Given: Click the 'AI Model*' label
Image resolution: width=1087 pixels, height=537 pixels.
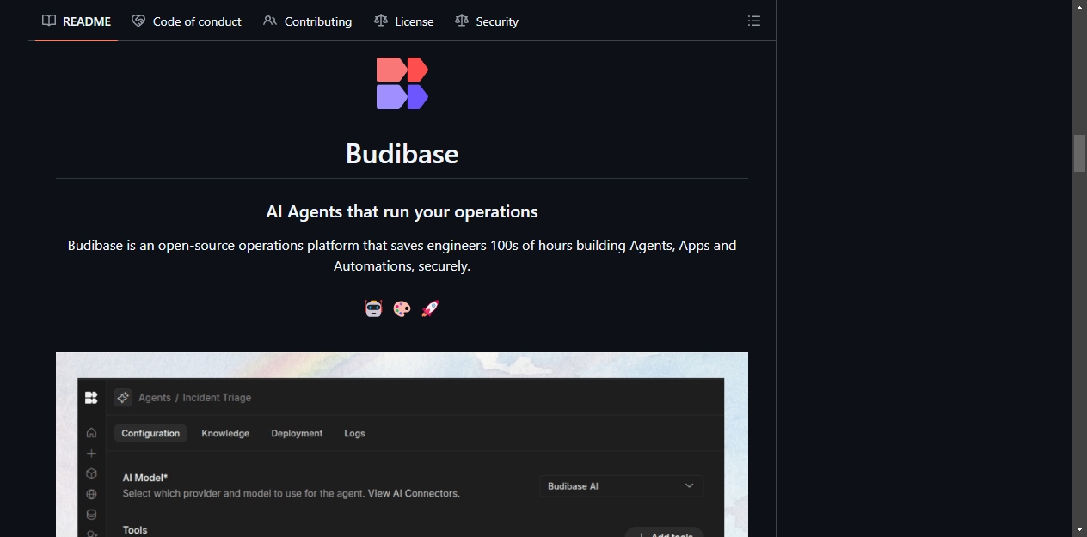Looking at the screenshot, I should (x=145, y=478).
